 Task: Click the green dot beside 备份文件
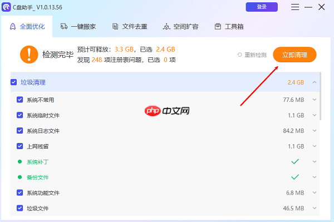coord(20,177)
